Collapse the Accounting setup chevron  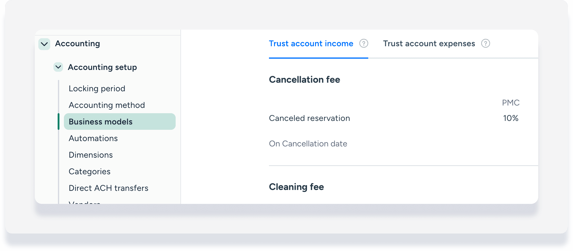click(58, 67)
